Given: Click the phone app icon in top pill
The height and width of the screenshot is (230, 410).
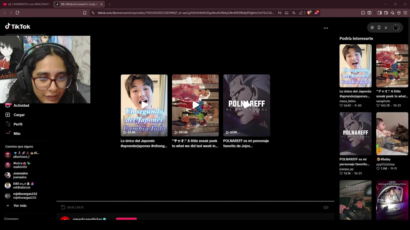Looking at the screenshot, I should coord(379,27).
